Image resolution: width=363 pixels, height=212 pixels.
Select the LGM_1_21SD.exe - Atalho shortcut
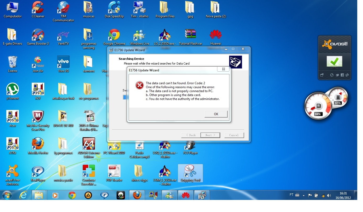coord(165,175)
